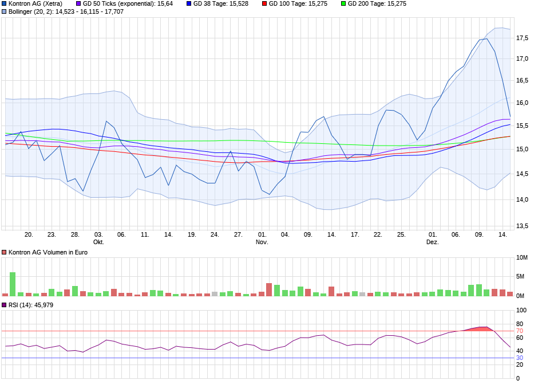Expand the Nov. axis label

tap(260, 241)
